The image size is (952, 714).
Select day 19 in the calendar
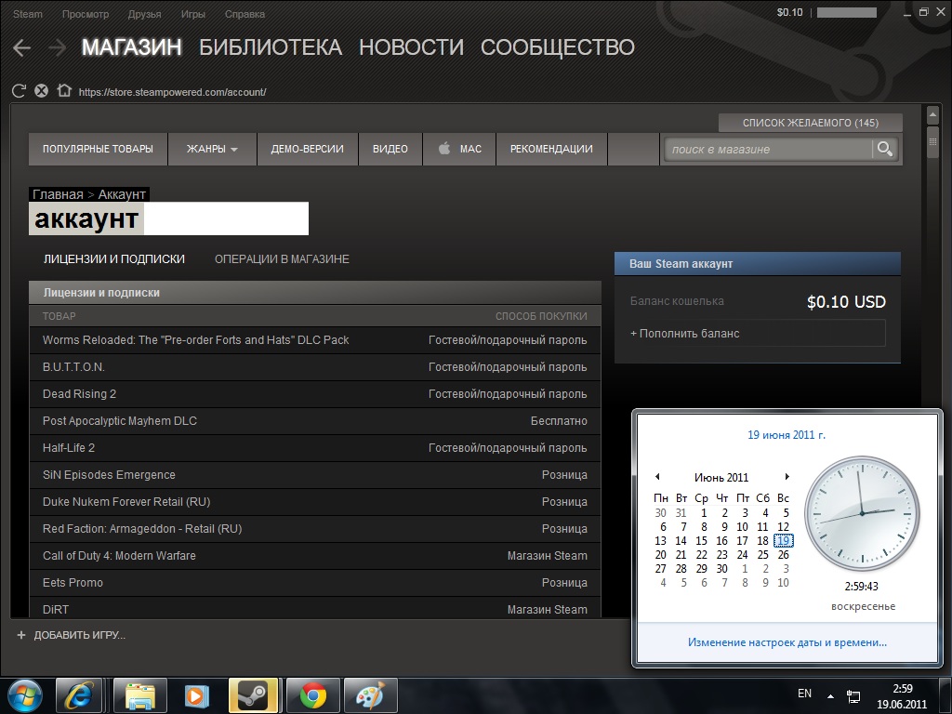tap(783, 540)
